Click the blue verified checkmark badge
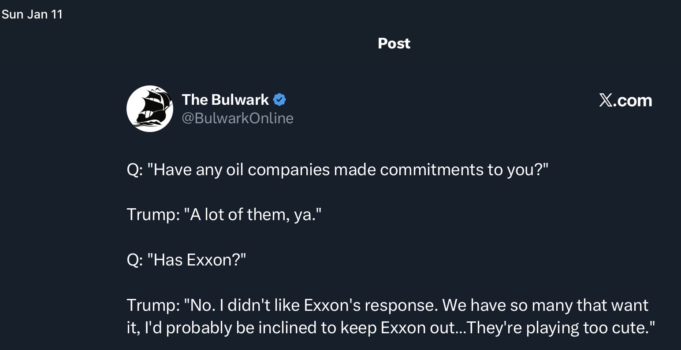This screenshot has height=350, width=681. (279, 100)
